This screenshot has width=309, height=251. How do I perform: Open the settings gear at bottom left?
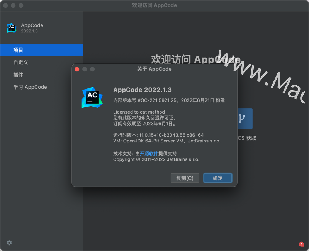point(9,243)
